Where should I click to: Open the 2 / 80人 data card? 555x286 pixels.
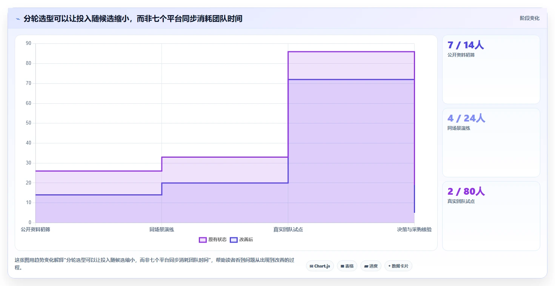click(x=491, y=216)
